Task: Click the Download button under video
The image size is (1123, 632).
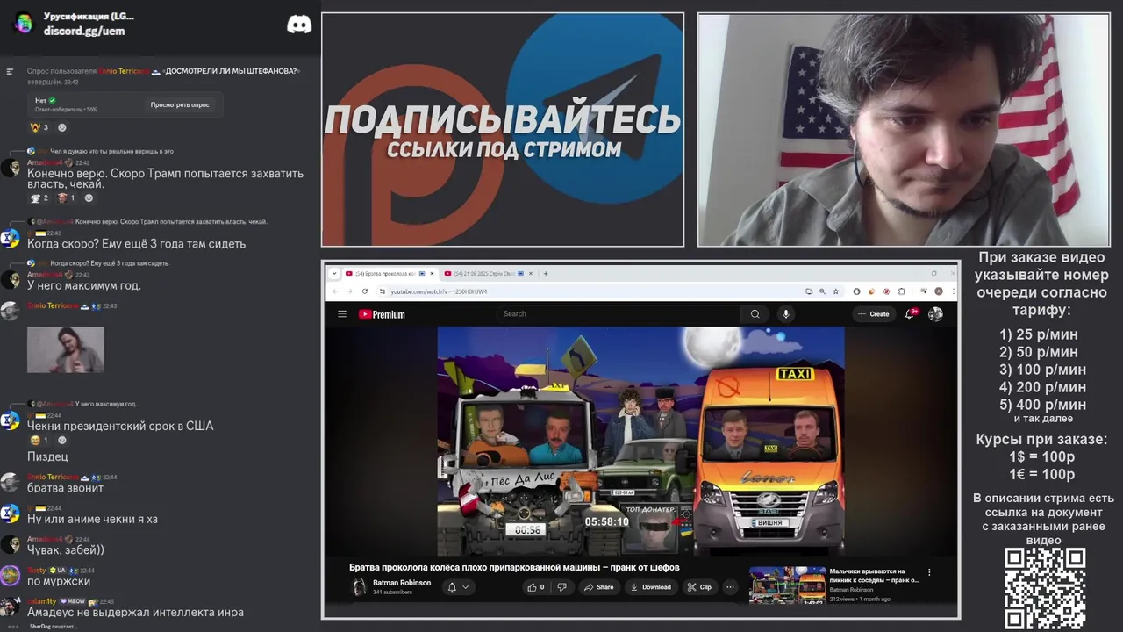Action: [x=651, y=587]
